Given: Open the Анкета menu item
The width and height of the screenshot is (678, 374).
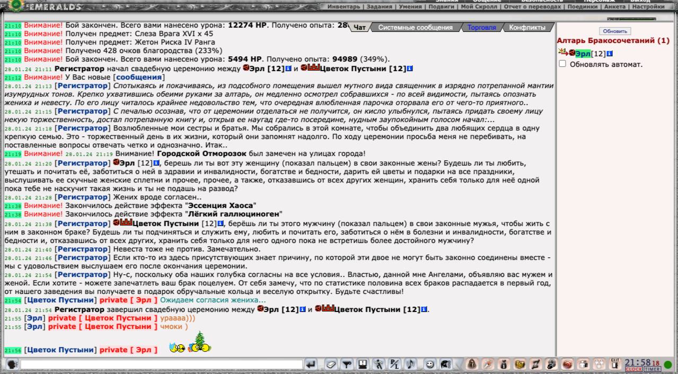Looking at the screenshot, I should pos(615,7).
